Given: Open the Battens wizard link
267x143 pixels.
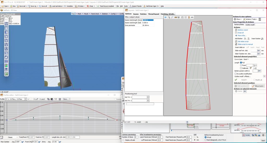Looking at the screenshot, I should (x=242, y=30).
